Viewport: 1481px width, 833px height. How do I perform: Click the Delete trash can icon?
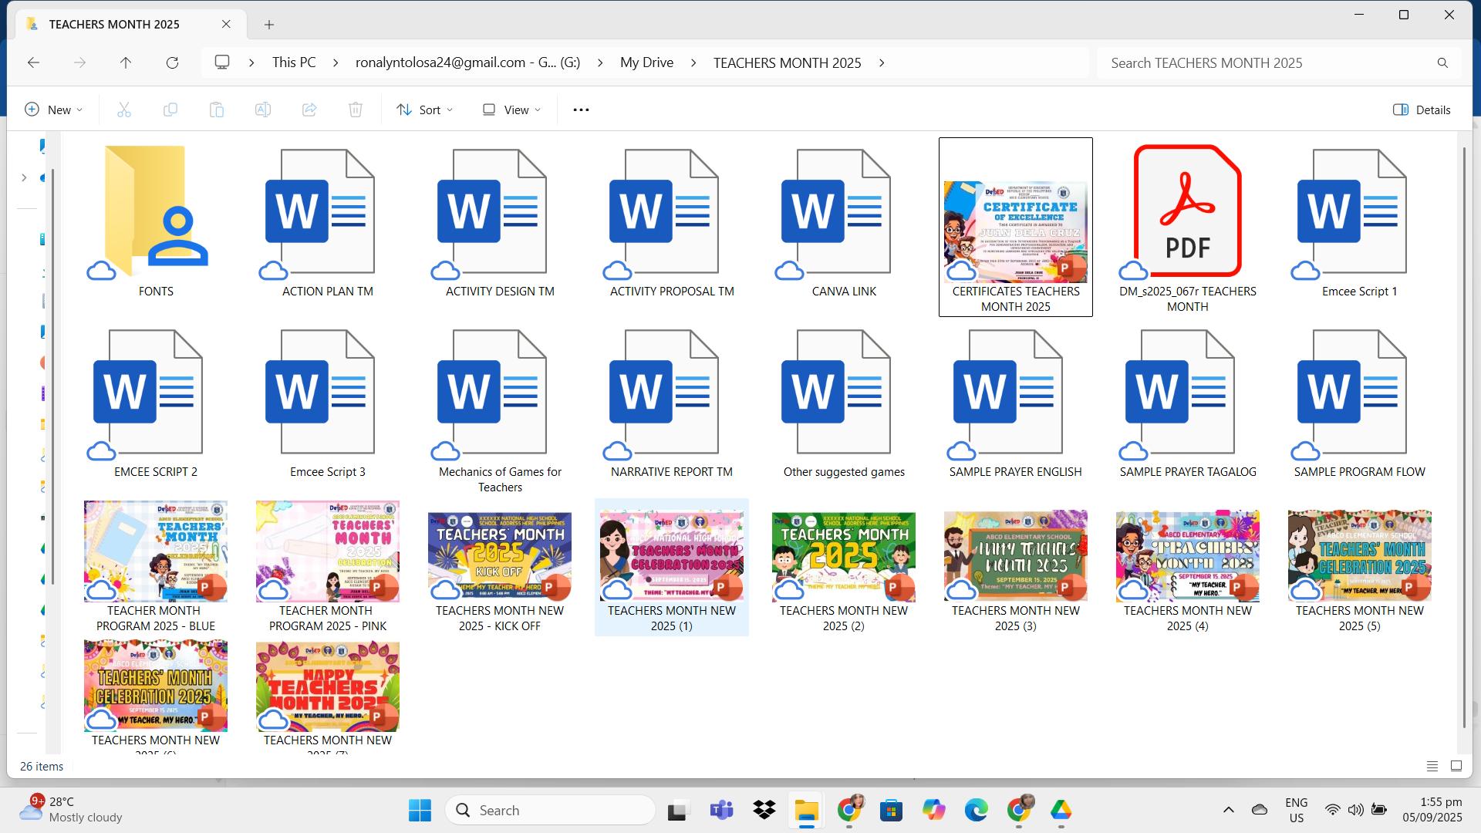click(356, 110)
